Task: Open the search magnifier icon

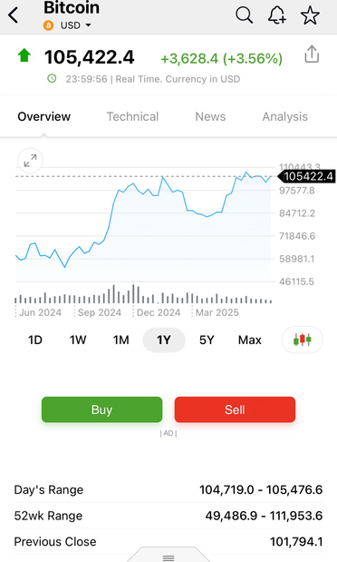Action: coord(244,15)
